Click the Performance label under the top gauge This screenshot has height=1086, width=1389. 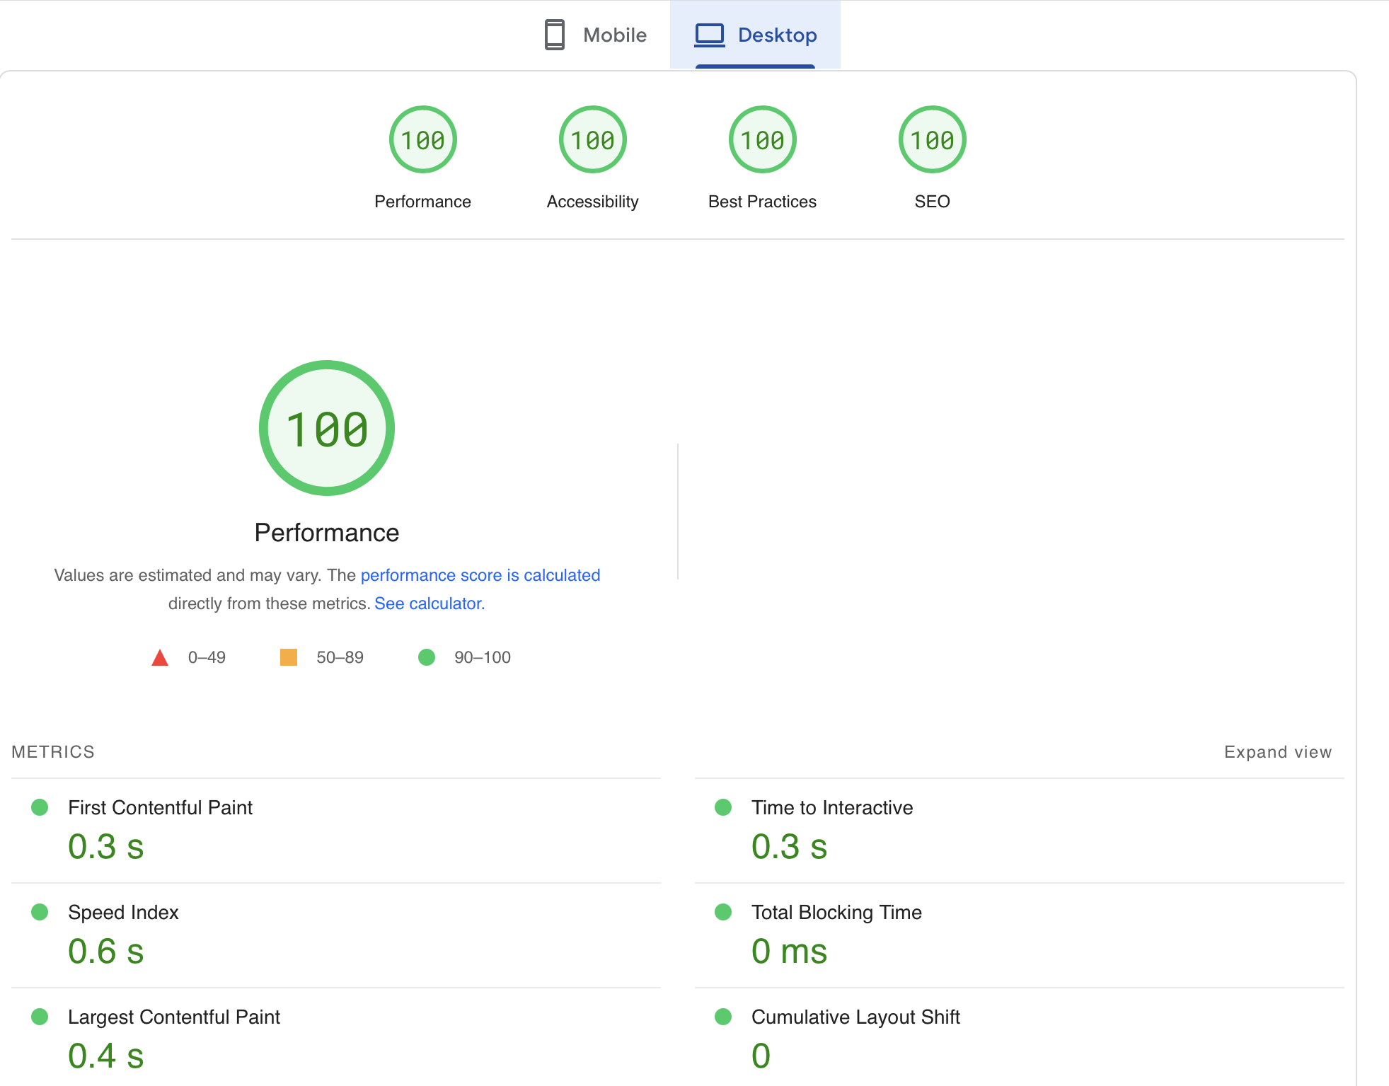coord(422,202)
